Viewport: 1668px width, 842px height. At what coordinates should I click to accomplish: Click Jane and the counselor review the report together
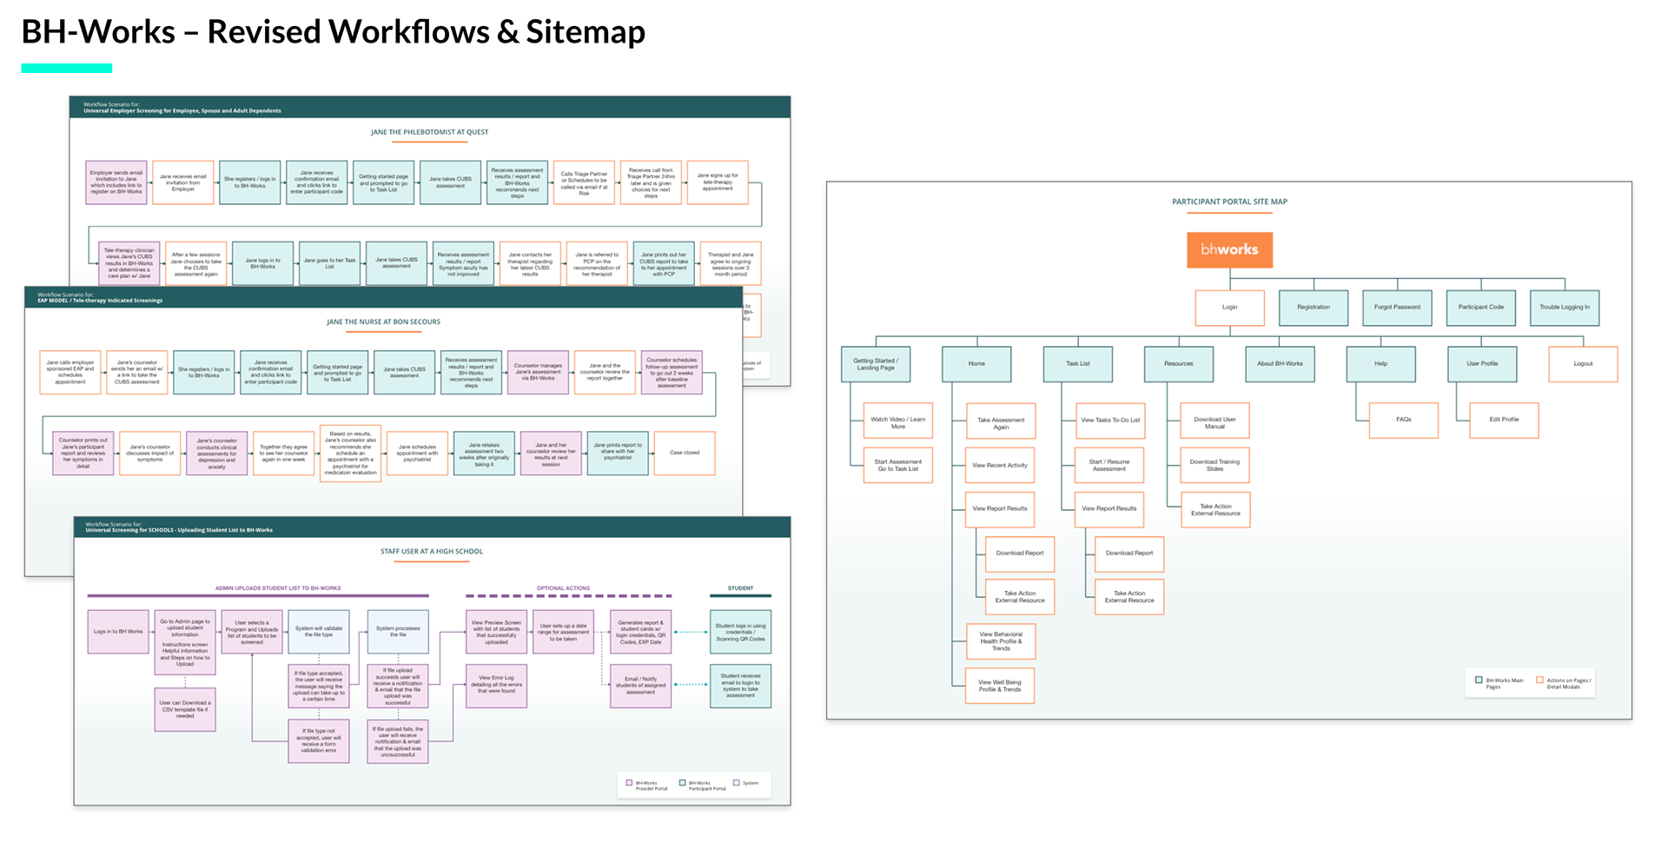point(605,373)
